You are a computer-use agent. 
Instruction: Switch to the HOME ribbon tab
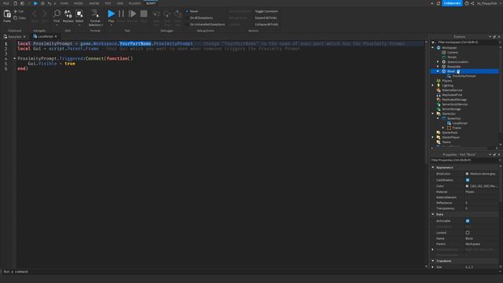[64, 3]
